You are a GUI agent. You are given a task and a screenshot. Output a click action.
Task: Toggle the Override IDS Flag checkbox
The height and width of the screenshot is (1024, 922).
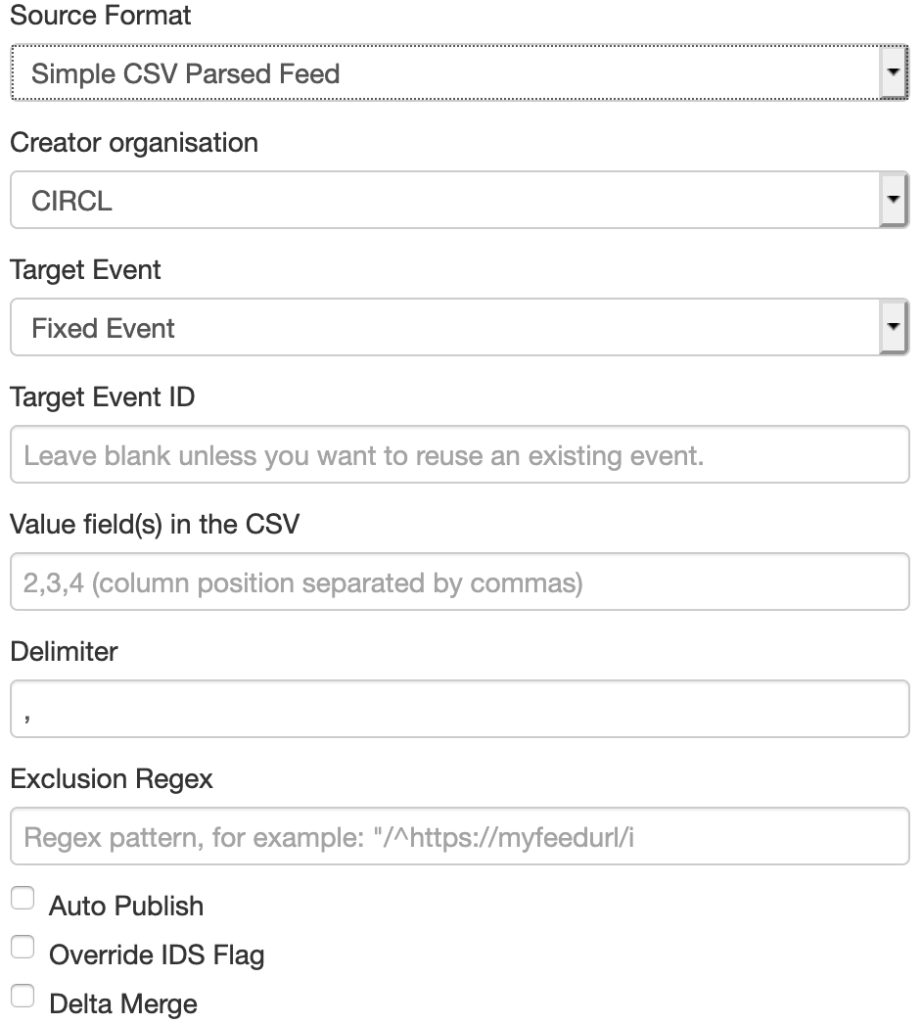(x=23, y=948)
